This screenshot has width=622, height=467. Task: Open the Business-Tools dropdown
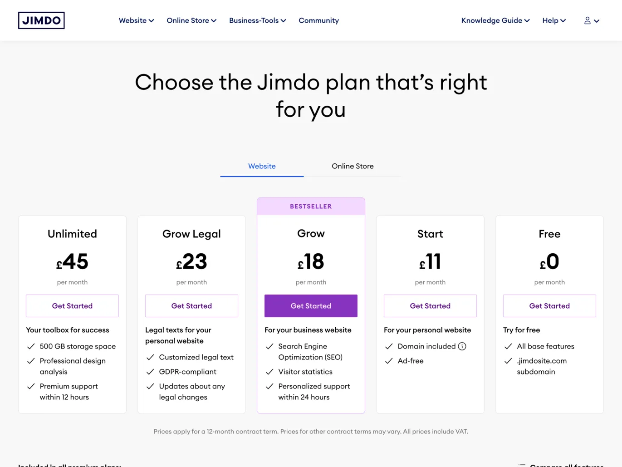click(x=257, y=20)
